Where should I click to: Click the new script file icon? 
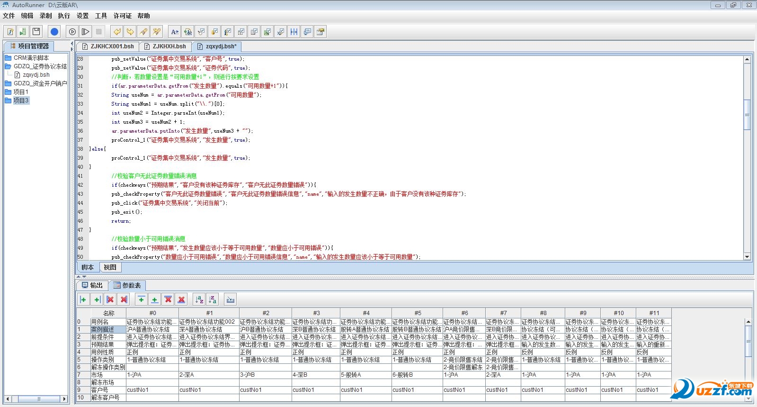pos(10,32)
